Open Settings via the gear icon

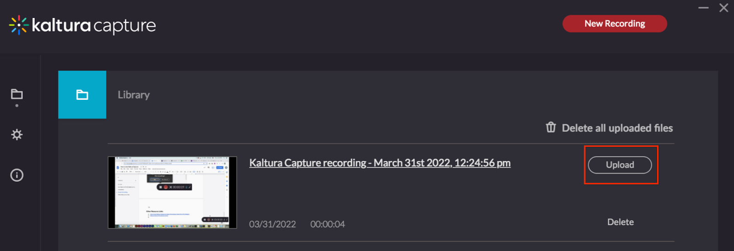pyautogui.click(x=17, y=135)
